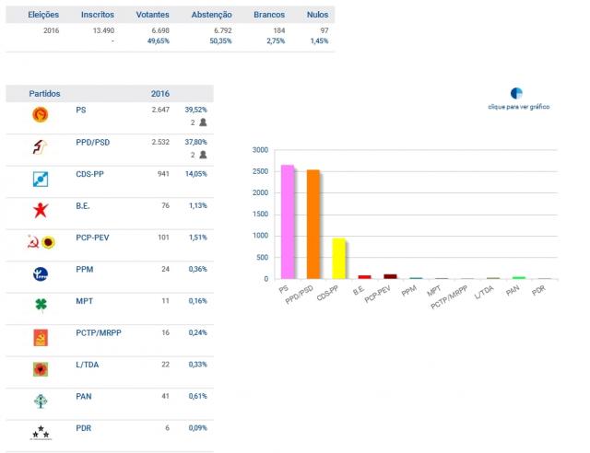The width and height of the screenshot is (590, 453).
Task: Click the PCP-PEV party logo
Action: 41,242
